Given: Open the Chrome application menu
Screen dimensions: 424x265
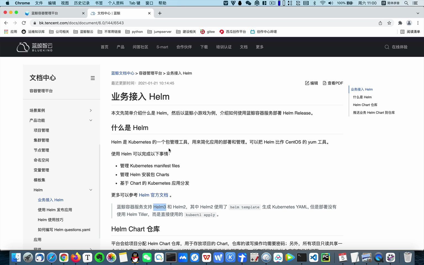Looking at the screenshot, I should tap(22, 3).
